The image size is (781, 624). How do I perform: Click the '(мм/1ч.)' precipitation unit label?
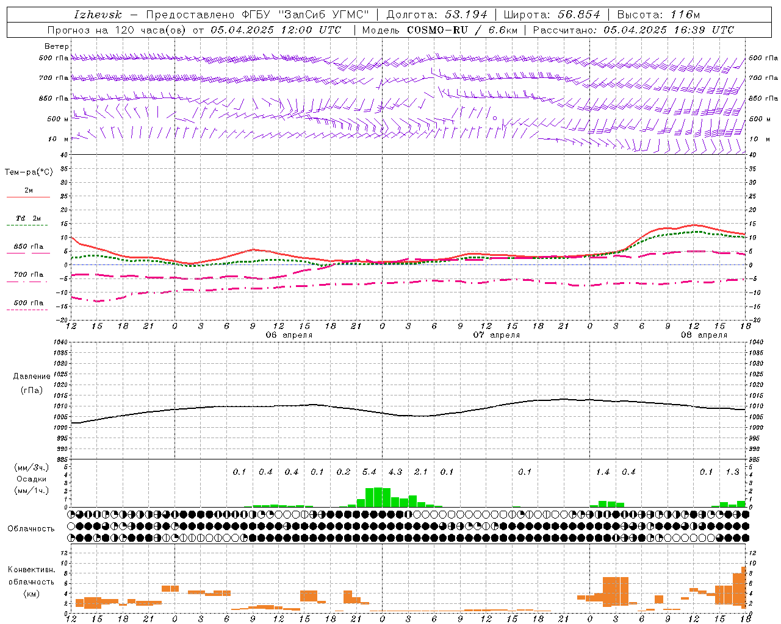click(31, 491)
